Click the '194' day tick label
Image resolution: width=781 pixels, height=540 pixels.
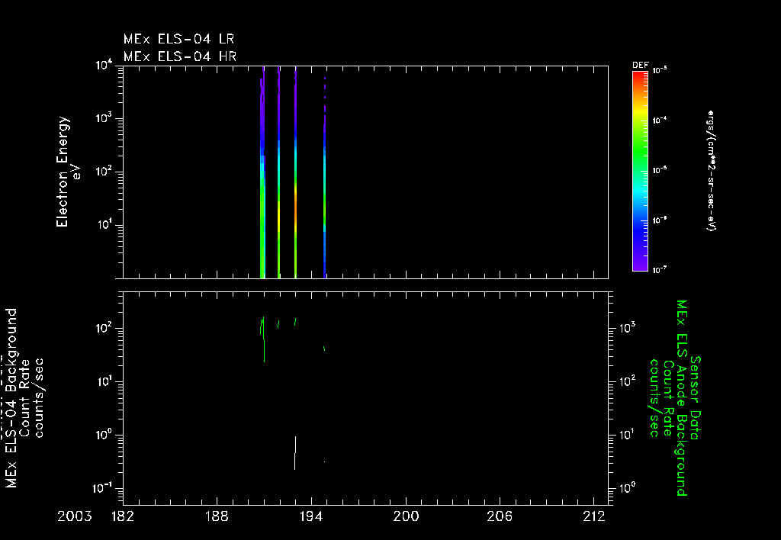pos(311,516)
